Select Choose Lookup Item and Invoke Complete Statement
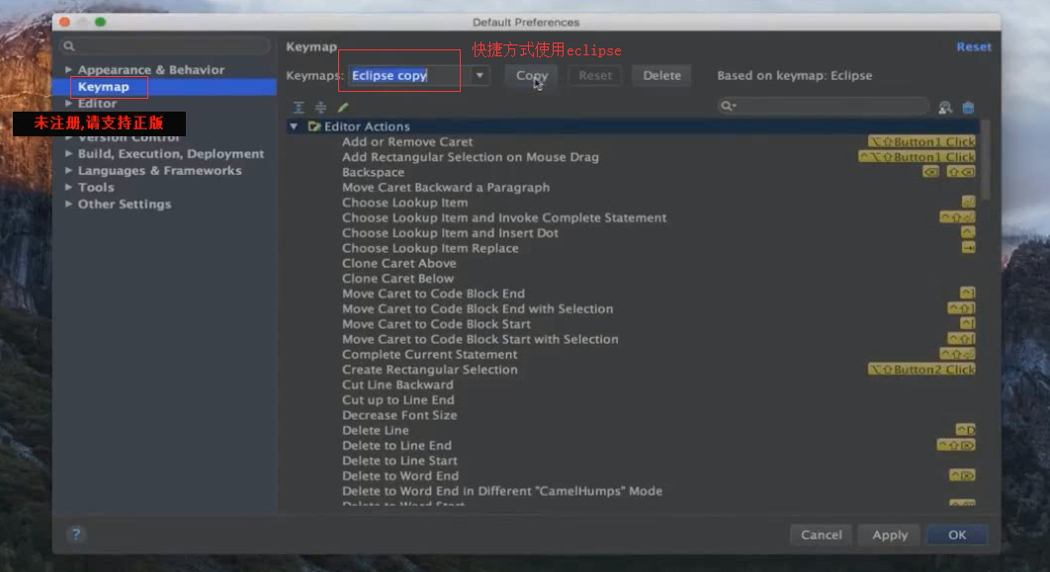This screenshot has width=1050, height=572. point(504,217)
